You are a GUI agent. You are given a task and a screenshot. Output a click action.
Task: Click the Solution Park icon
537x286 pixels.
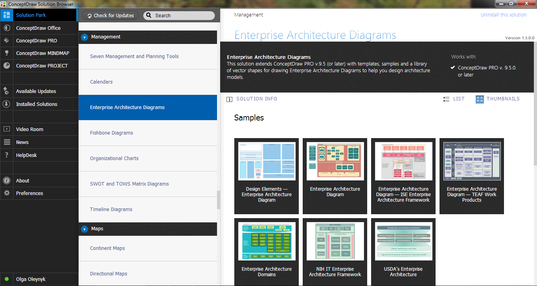(x=6, y=15)
